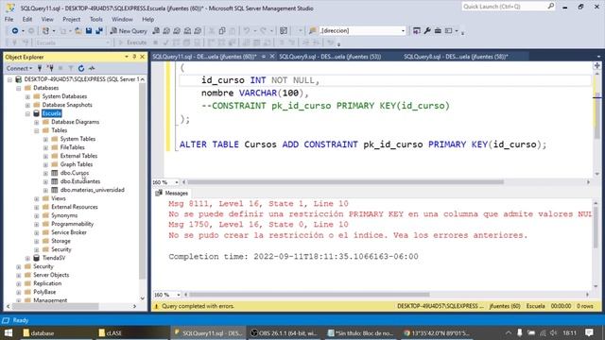Open the Escuela available databases dropdown

pyautogui.click(x=108, y=42)
